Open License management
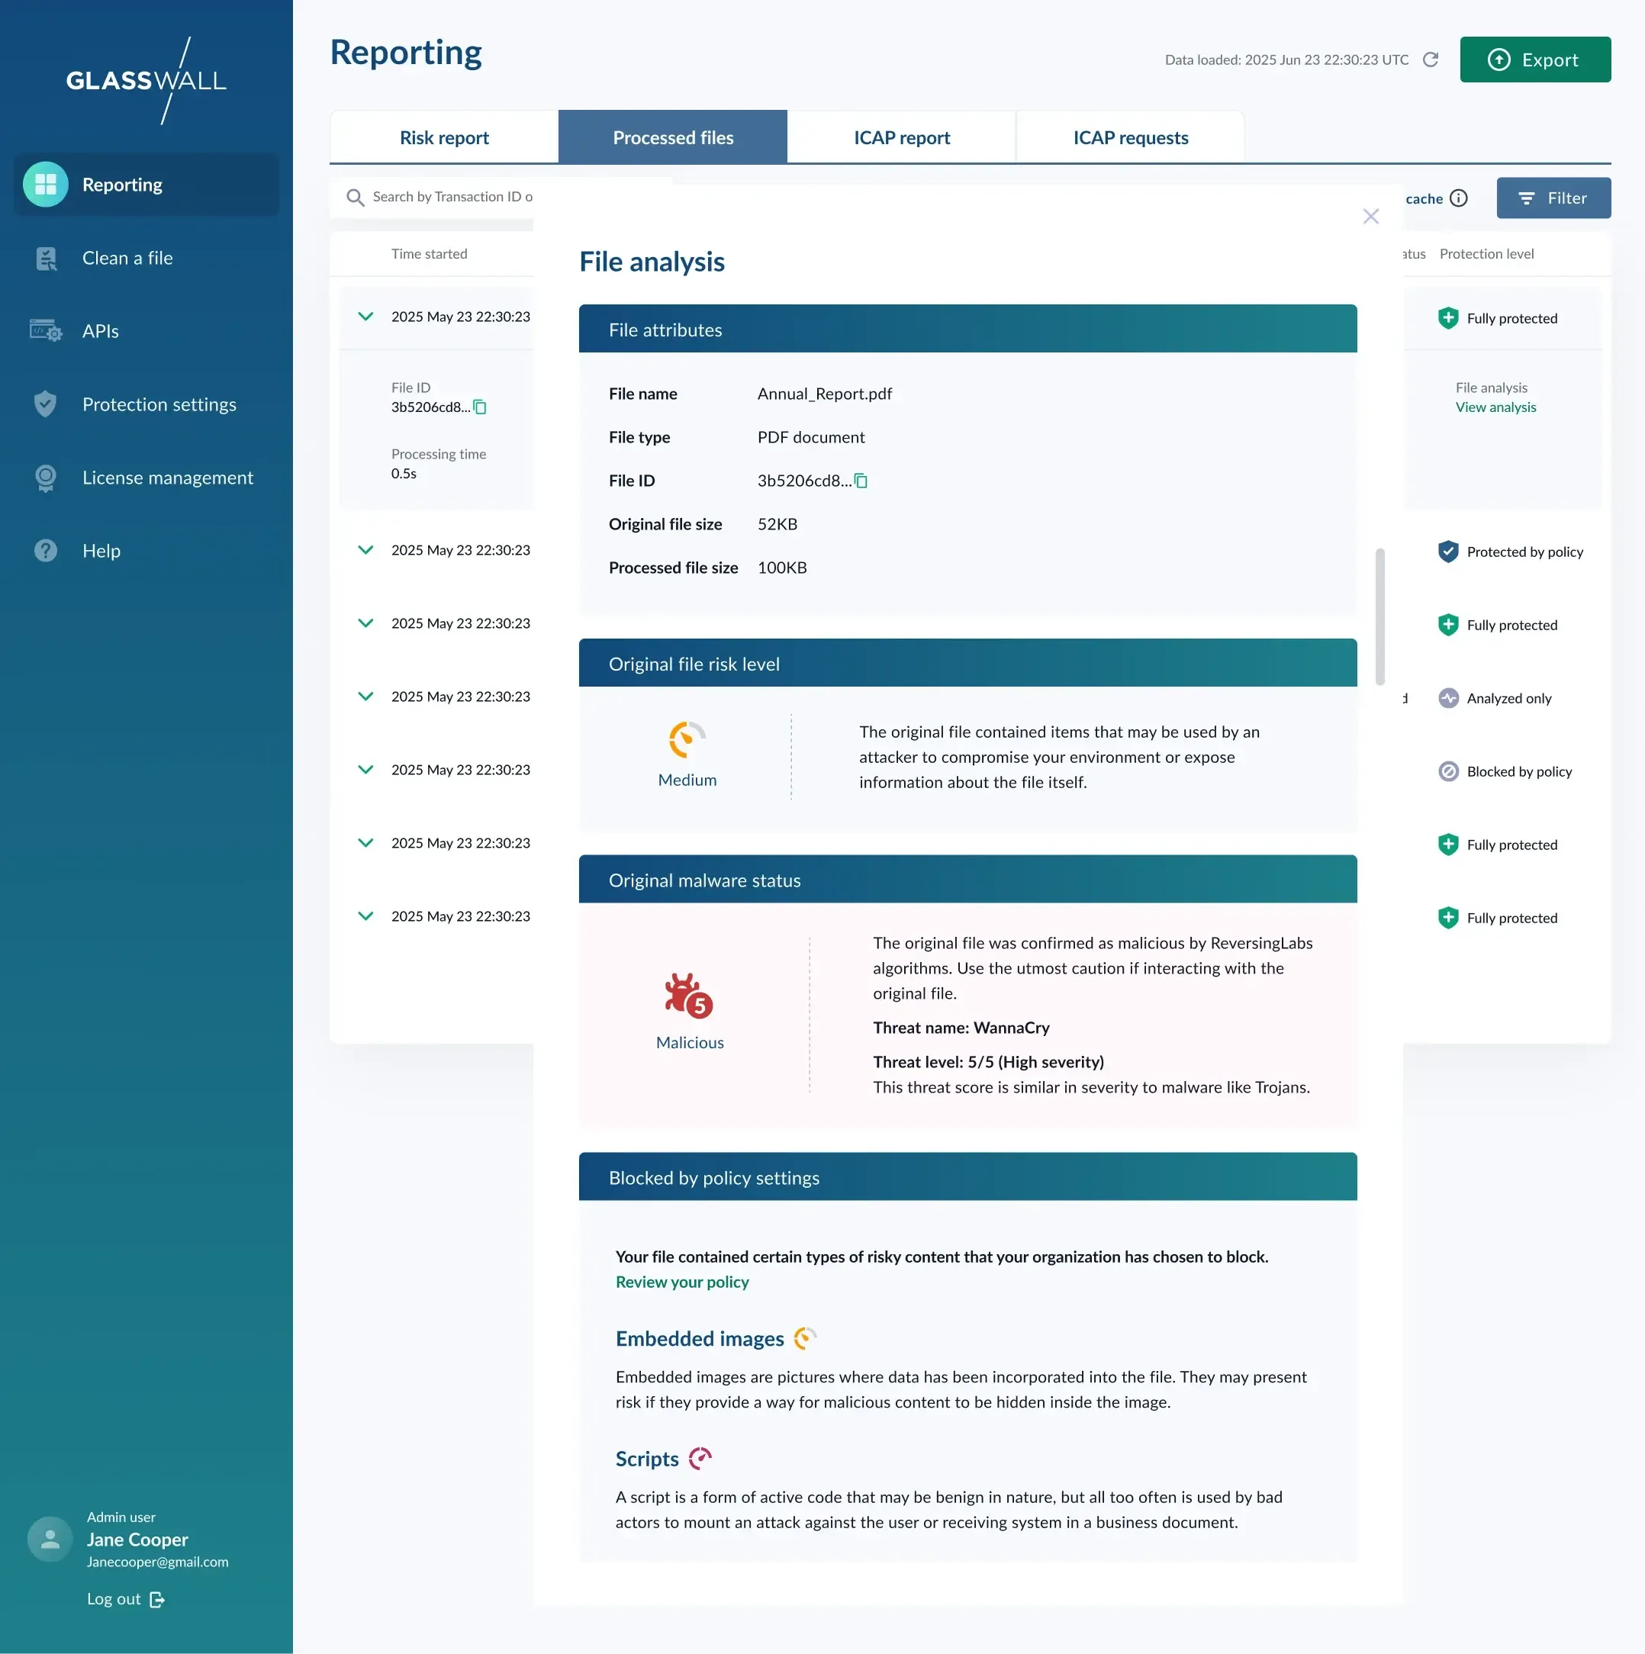This screenshot has width=1645, height=1654. click(168, 477)
